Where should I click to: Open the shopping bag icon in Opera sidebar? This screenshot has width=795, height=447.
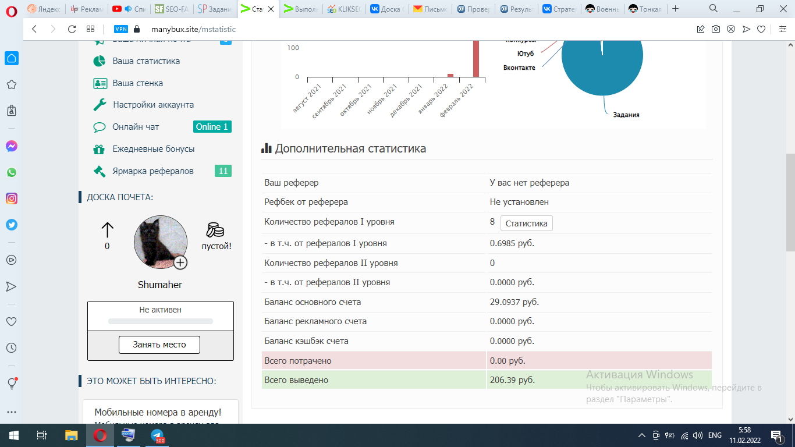click(12, 110)
